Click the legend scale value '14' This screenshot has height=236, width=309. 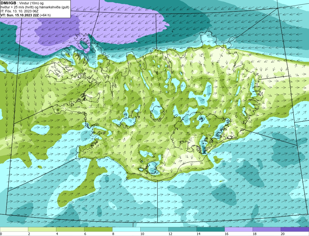198,234
